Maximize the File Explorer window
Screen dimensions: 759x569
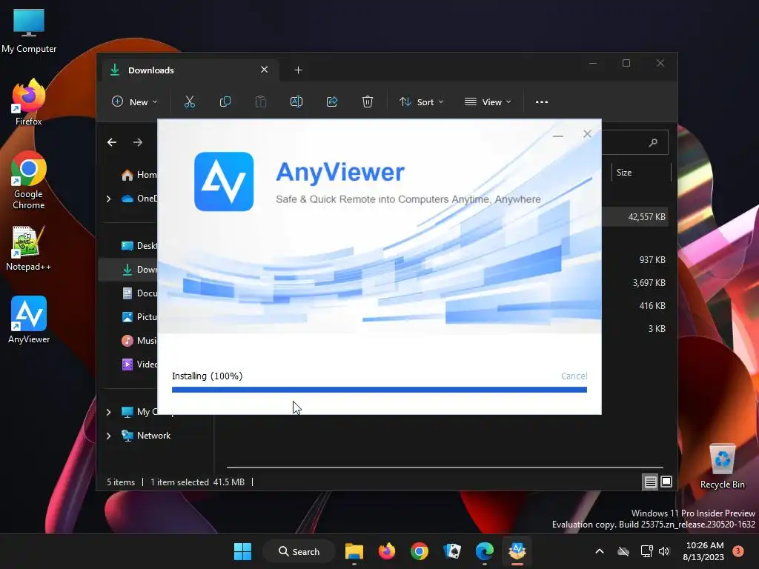point(626,64)
